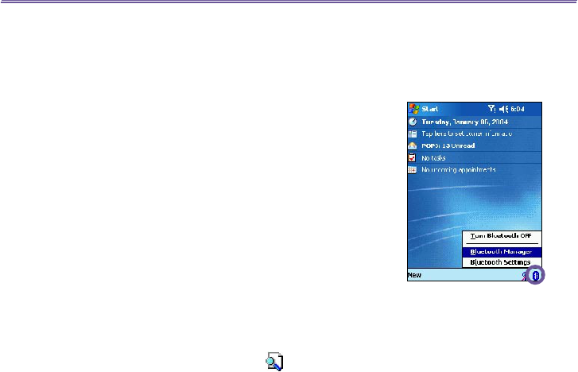Select Turn Bluetooth OFF
This screenshot has height=372, width=578.
[x=502, y=236]
